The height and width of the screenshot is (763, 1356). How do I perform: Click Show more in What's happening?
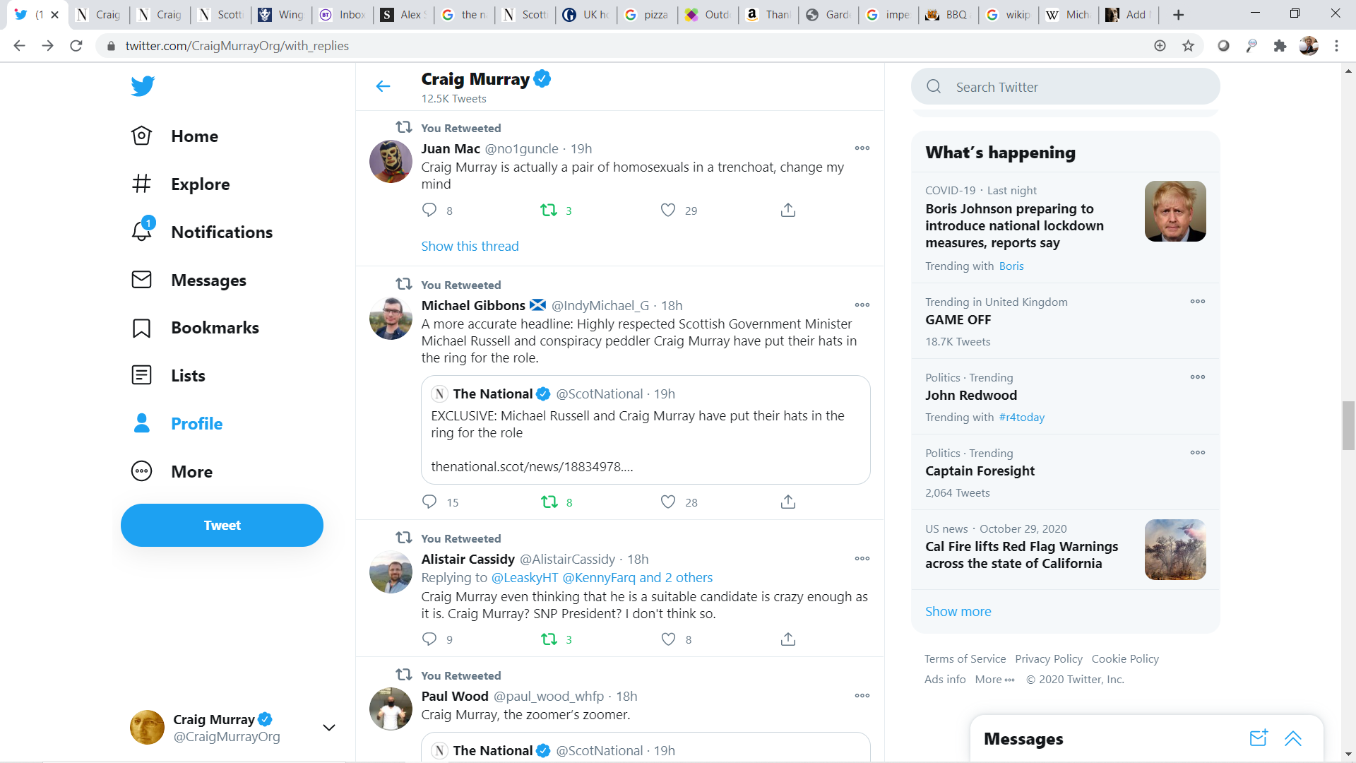958,611
